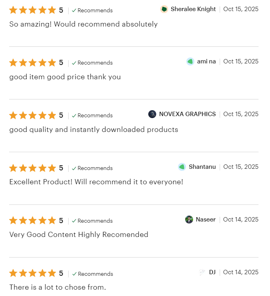The image size is (270, 296).
Task: Click the stars on ami na's review
Action: [33, 63]
